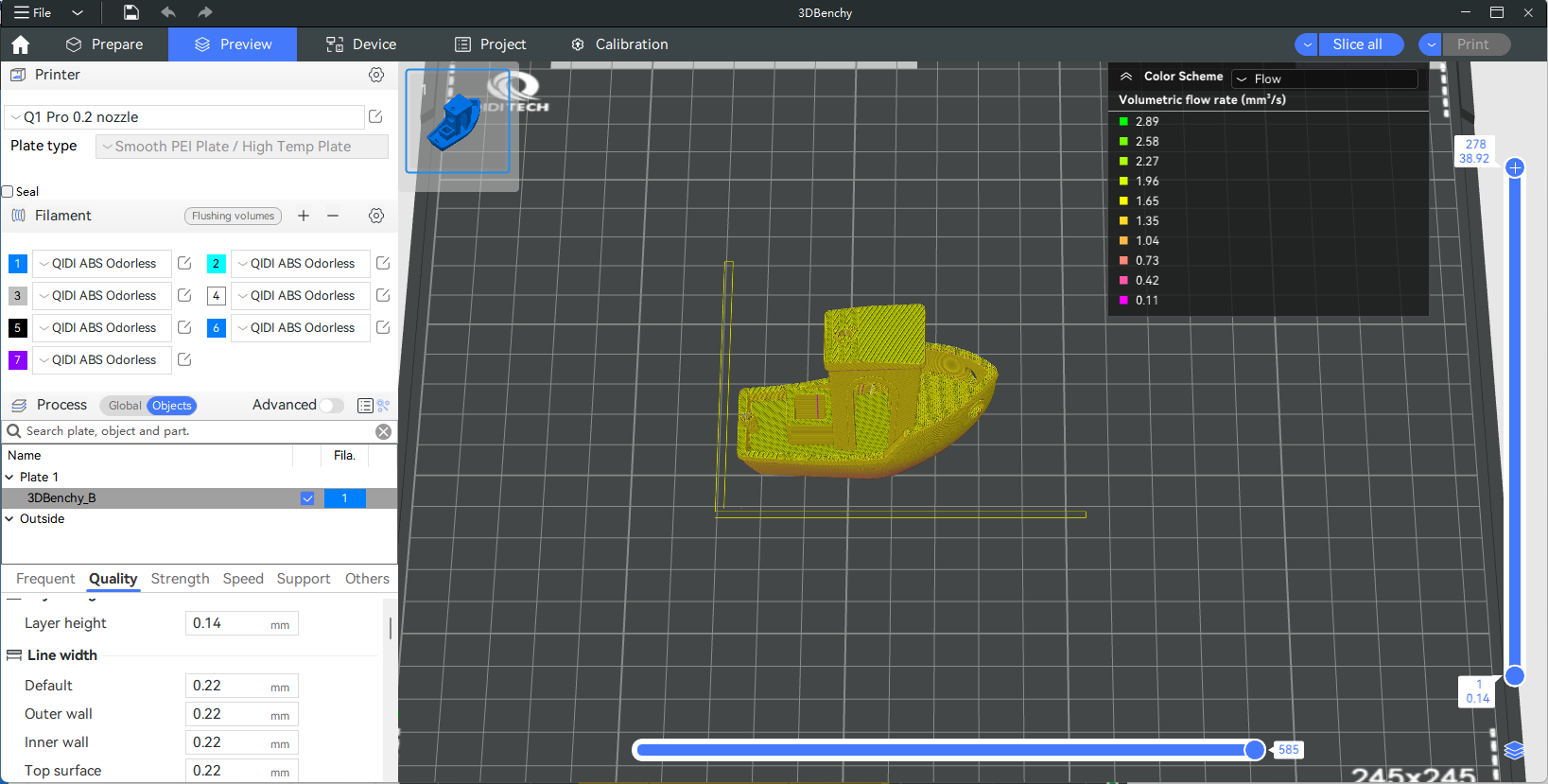Open Print dropdown arrow
The height and width of the screenshot is (784, 1548).
pyautogui.click(x=1431, y=44)
